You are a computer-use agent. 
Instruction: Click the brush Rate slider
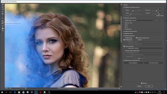click(x=156, y=14)
